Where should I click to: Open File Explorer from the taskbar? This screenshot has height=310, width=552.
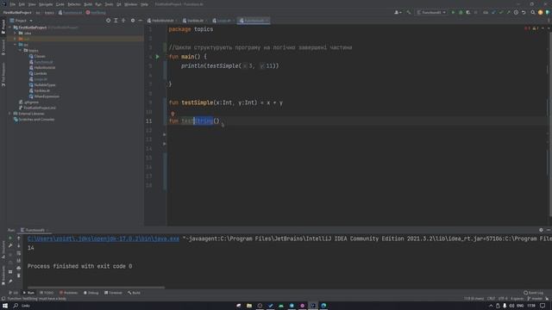(x=249, y=306)
